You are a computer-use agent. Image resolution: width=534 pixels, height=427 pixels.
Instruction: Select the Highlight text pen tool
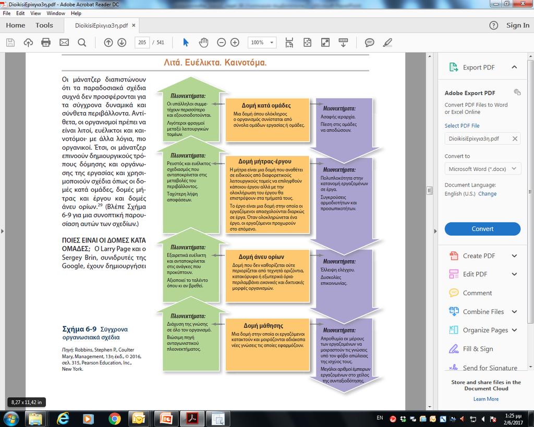387,43
